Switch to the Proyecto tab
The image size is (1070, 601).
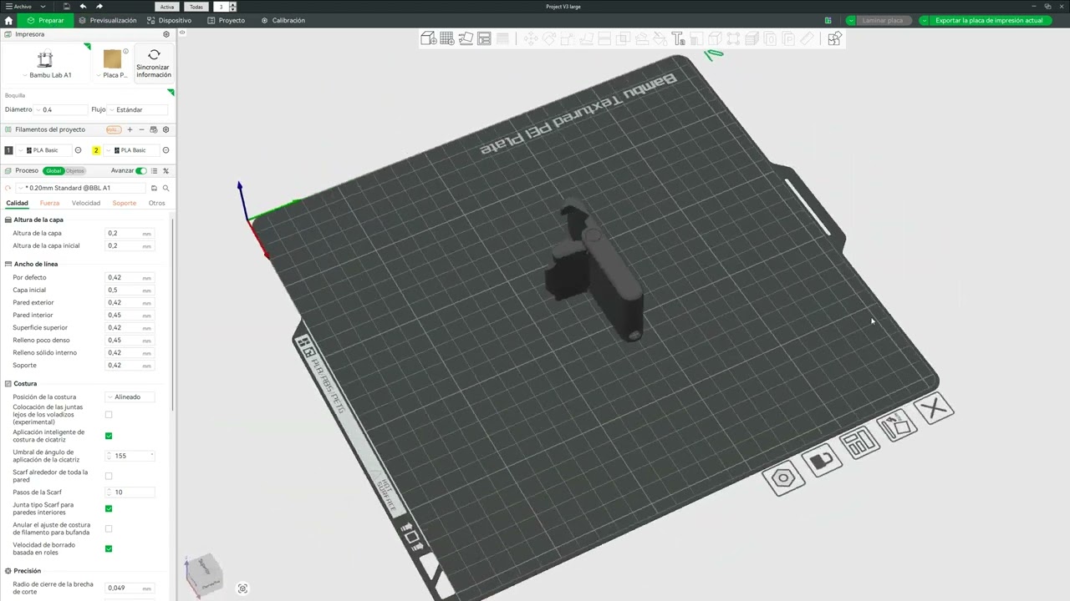pos(227,20)
